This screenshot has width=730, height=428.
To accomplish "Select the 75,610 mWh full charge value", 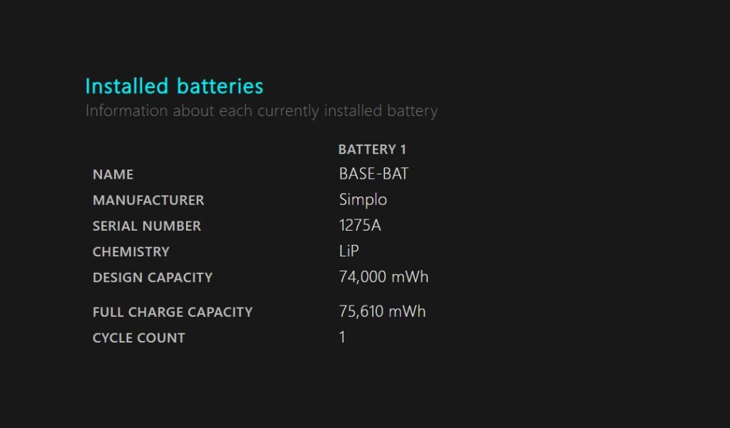I will pos(382,311).
